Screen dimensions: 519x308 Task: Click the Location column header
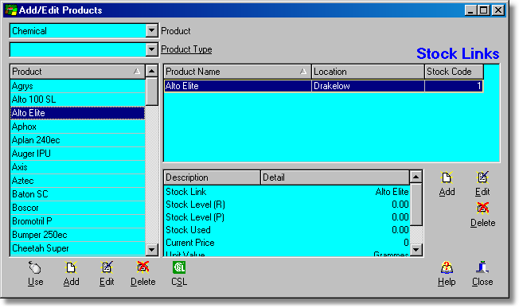pyautogui.click(x=368, y=72)
